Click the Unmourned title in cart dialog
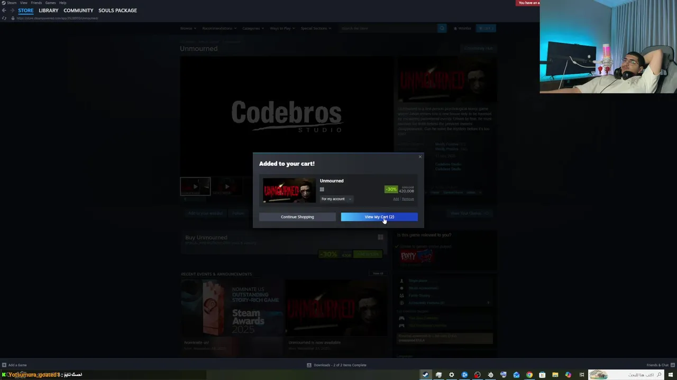Viewport: 677px width, 380px height. pyautogui.click(x=332, y=181)
